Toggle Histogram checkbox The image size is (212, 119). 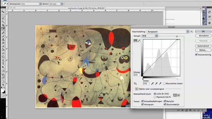(142, 104)
